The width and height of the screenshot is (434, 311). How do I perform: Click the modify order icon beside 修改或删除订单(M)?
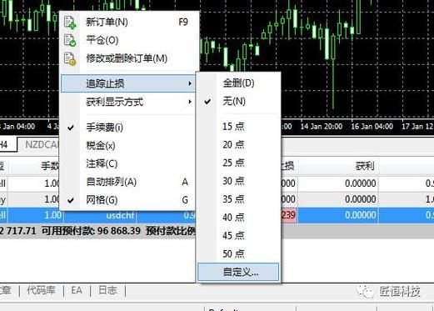coord(70,58)
